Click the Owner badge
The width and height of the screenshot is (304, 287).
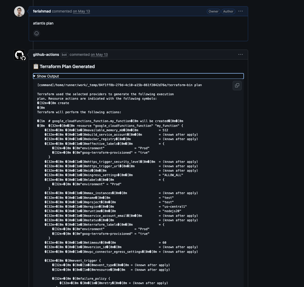tap(213, 11)
